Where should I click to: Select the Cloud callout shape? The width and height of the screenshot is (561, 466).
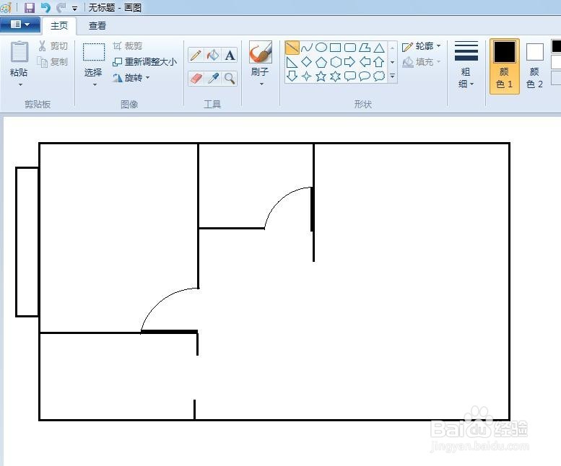pos(379,76)
